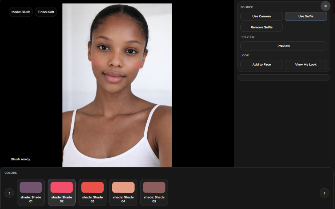Open View My Look
Image resolution: width=335 pixels, height=209 pixels.
(306, 64)
